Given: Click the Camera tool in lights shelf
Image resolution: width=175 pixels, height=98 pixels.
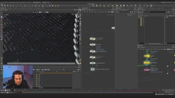Looking at the screenshot, I should click(90, 6).
